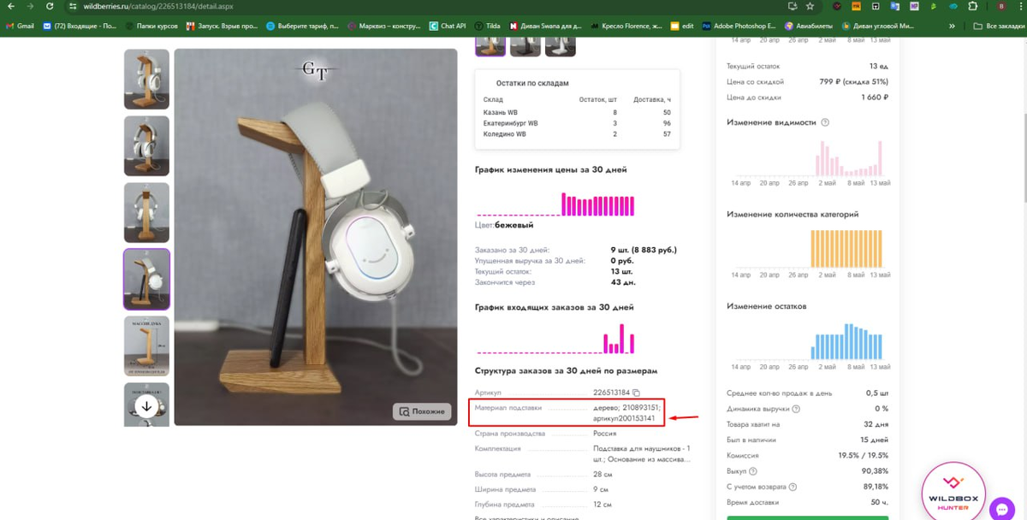The width and height of the screenshot is (1027, 520).
Task: Click the Казань WB warehouse row
Action: 577,112
